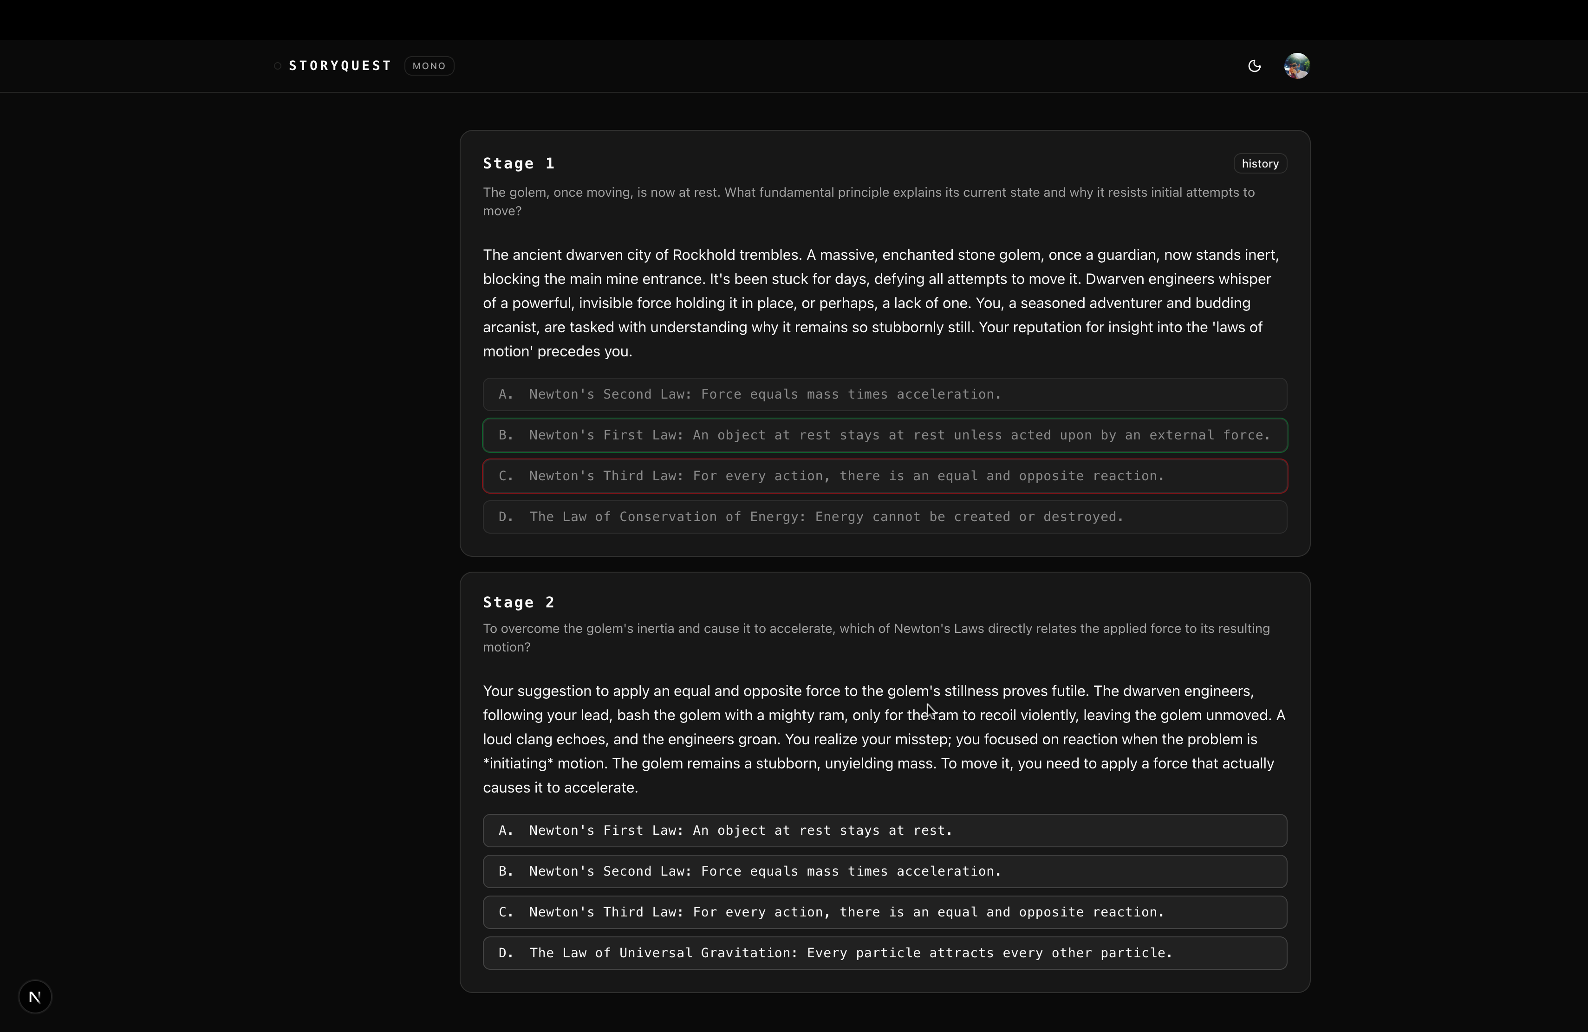Select Stage 2 option B Second Law

pos(884,871)
